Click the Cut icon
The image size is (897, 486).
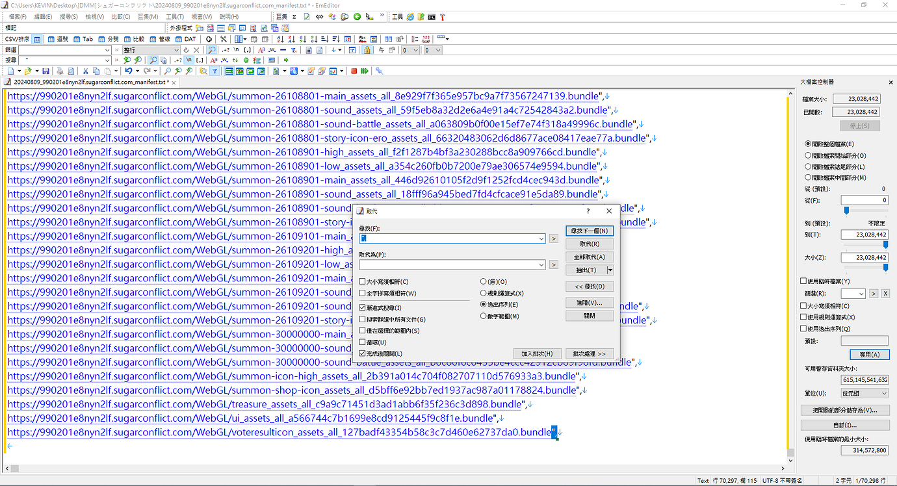(x=85, y=70)
